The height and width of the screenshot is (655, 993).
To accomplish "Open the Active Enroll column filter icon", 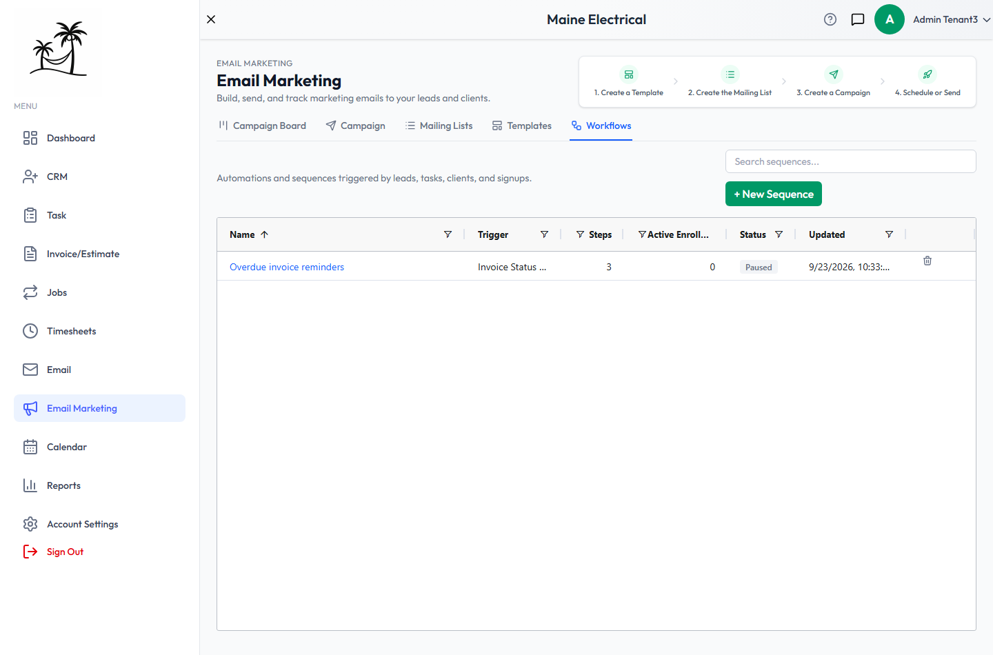I will 642,234.
